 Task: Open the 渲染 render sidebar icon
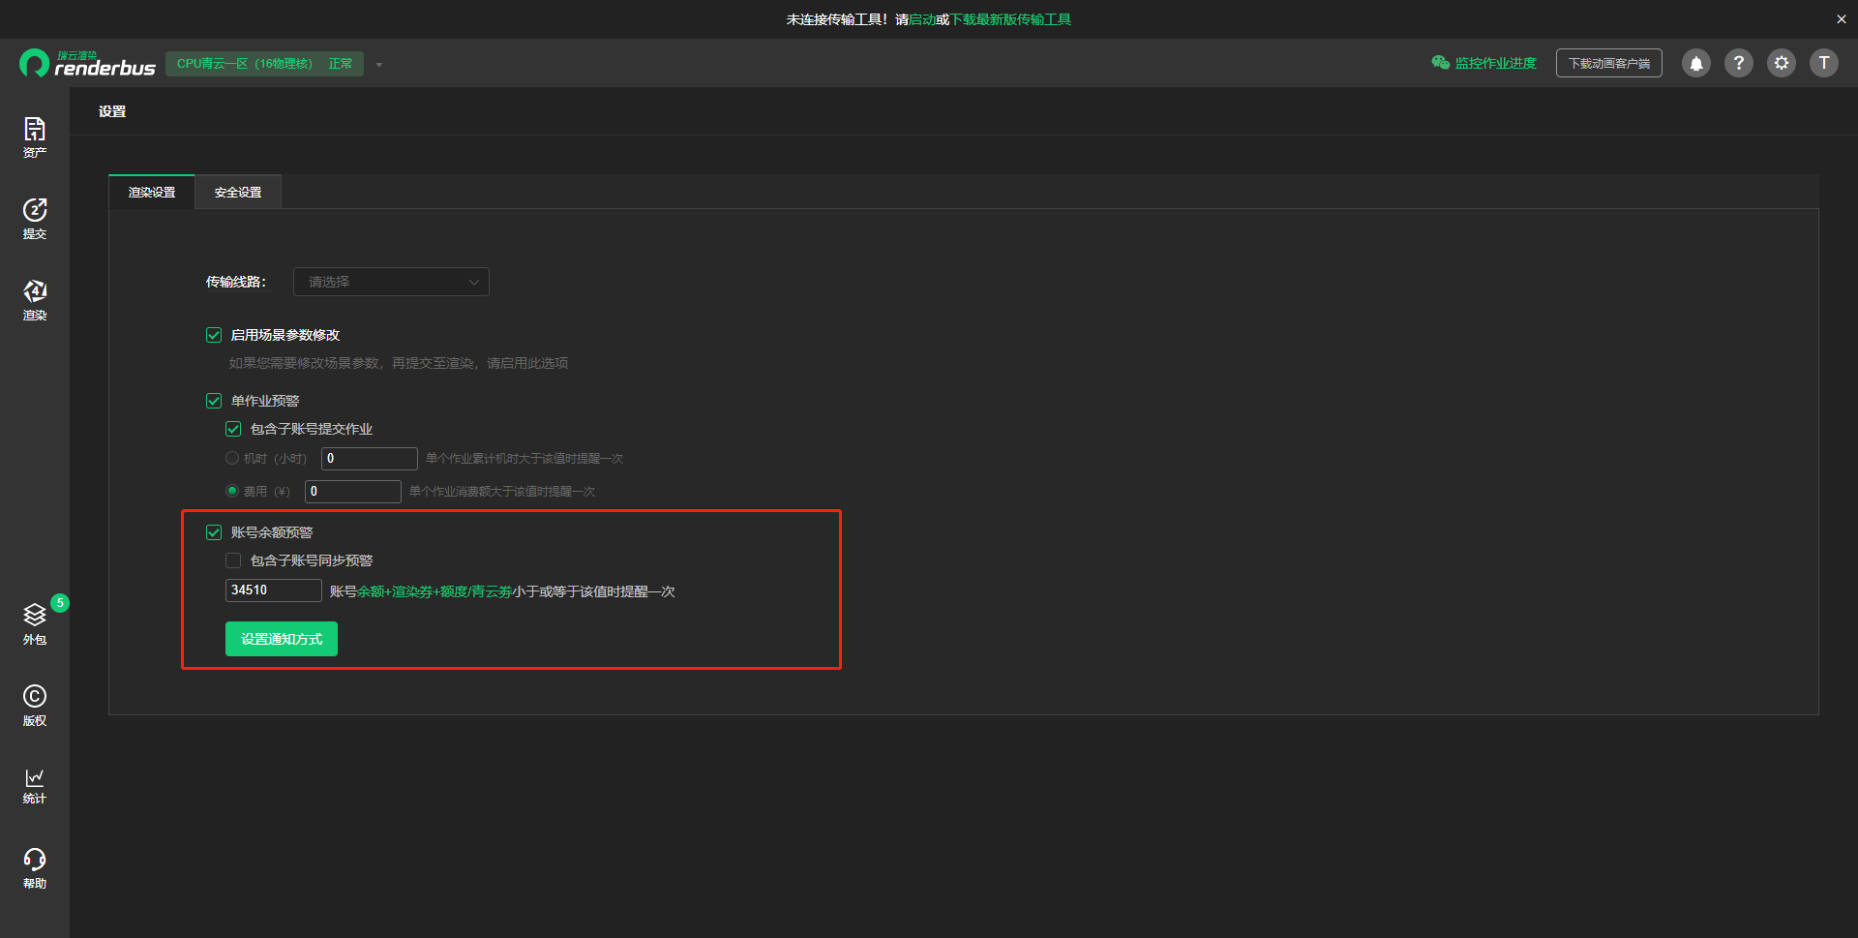pos(35,300)
